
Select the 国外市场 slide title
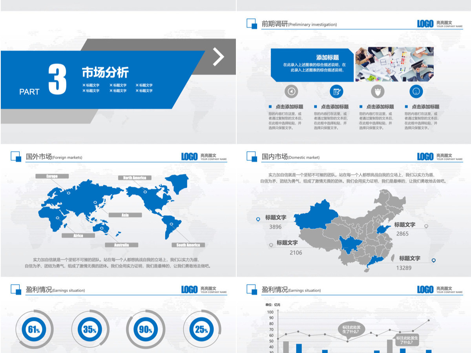pyautogui.click(x=39, y=156)
